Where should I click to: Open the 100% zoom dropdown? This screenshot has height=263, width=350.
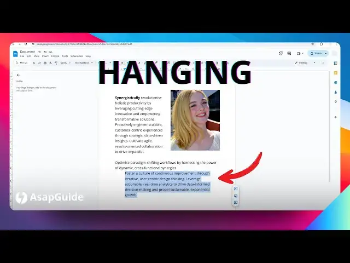(x=66, y=63)
